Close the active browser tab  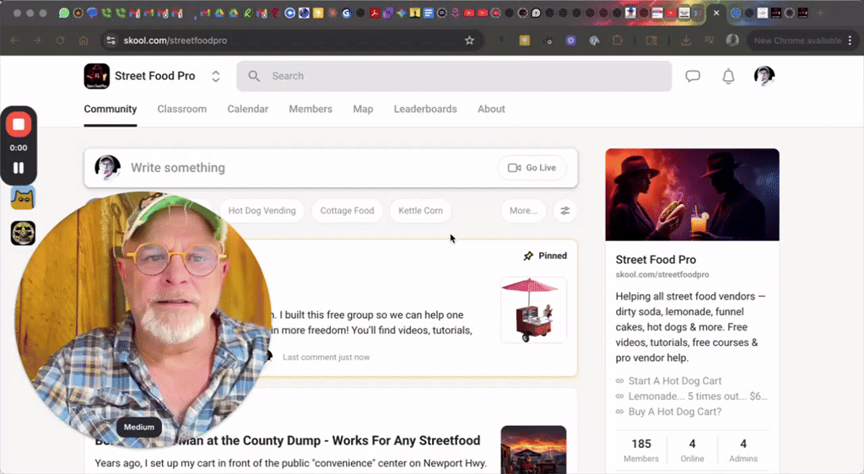(715, 13)
